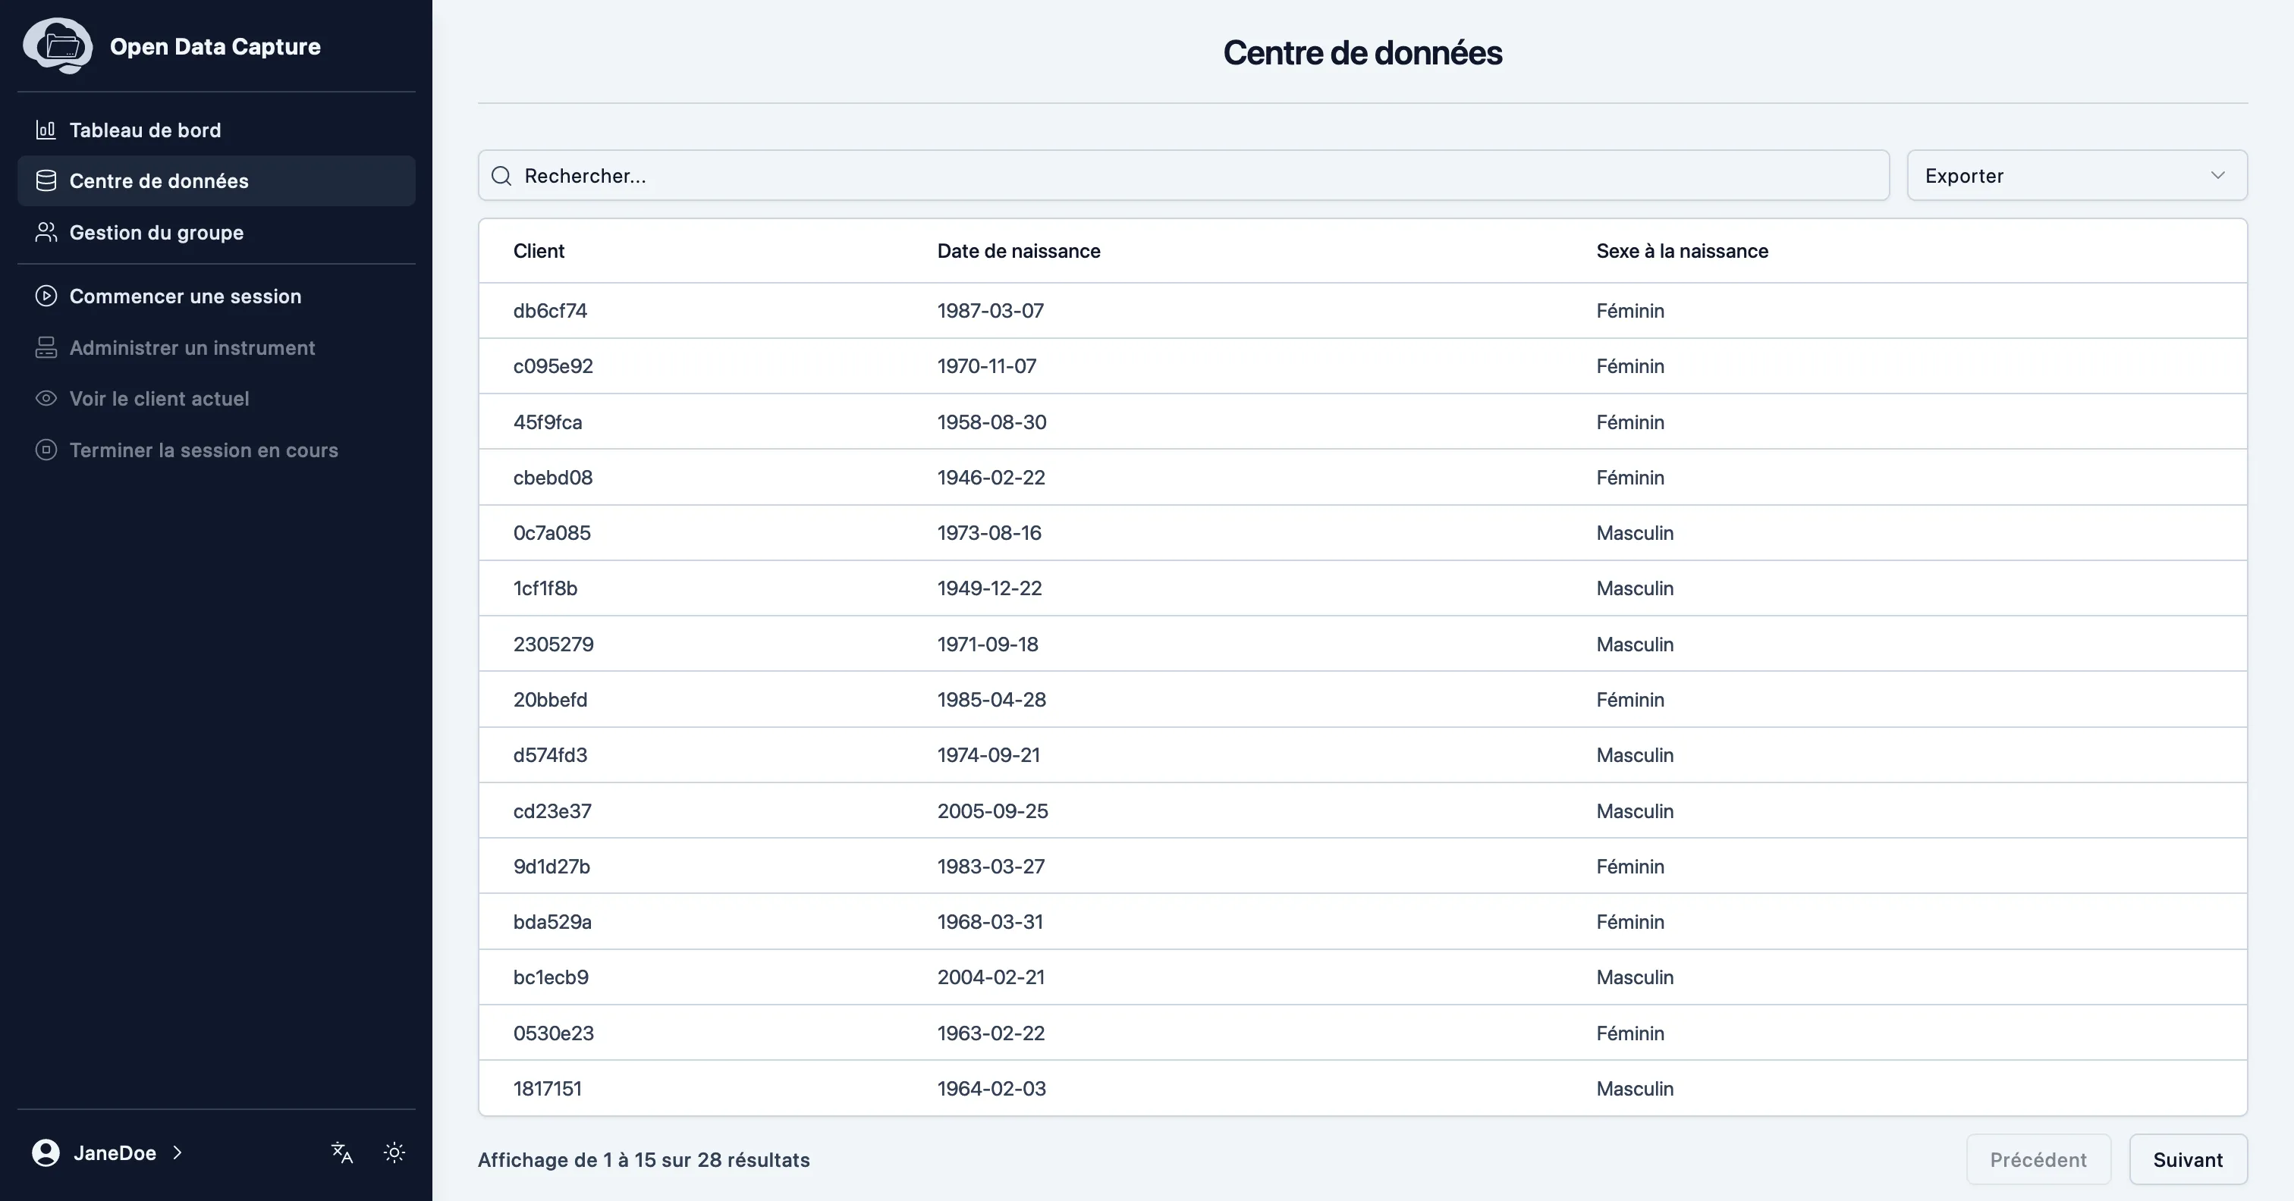The width and height of the screenshot is (2294, 1201).
Task: Click birth date 1958-08-30
Action: click(992, 422)
